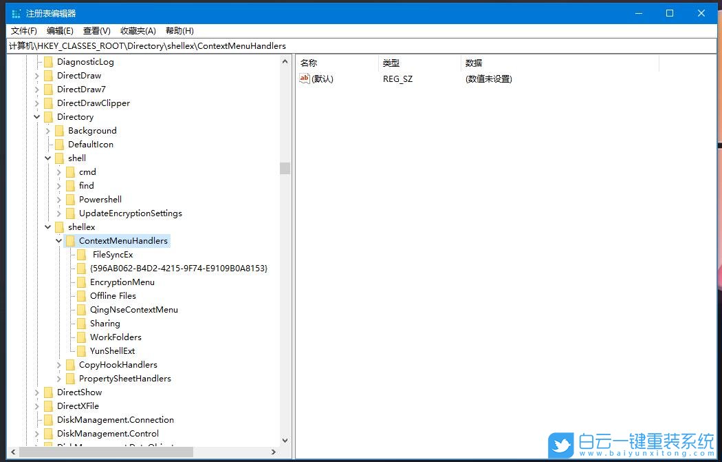Expand the CopyHookHandlers tree node
The image size is (722, 462).
coord(59,364)
